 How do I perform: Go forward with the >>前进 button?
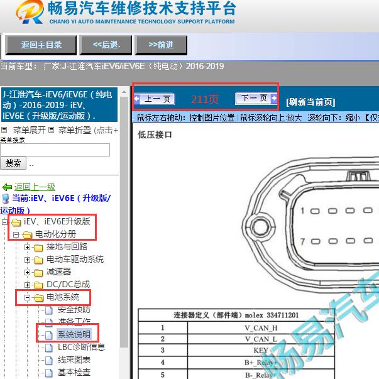pyautogui.click(x=161, y=45)
